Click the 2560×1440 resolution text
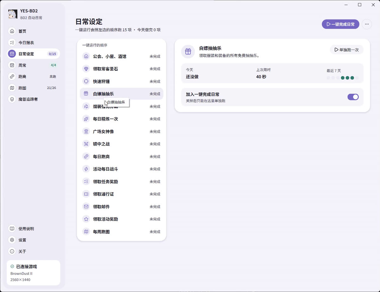This screenshot has width=380, height=292. 20,280
